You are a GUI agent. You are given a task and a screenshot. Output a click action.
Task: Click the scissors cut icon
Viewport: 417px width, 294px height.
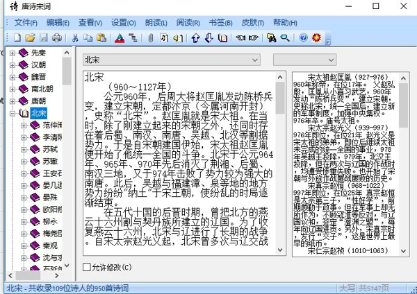[75, 37]
